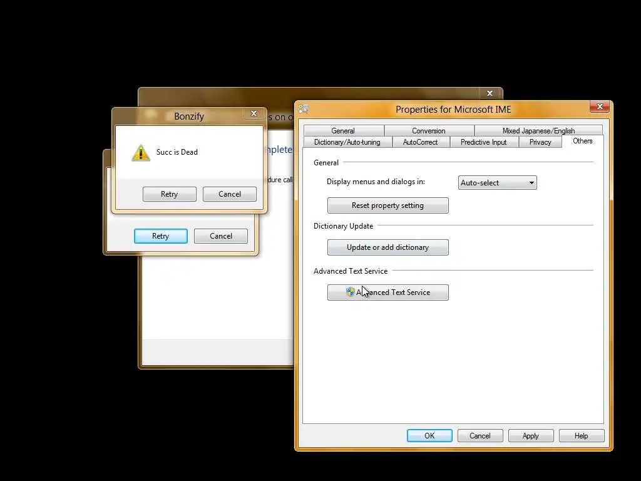Close the Properties for Microsoft IME window
Viewport: 641px width, 481px height.
click(x=600, y=106)
